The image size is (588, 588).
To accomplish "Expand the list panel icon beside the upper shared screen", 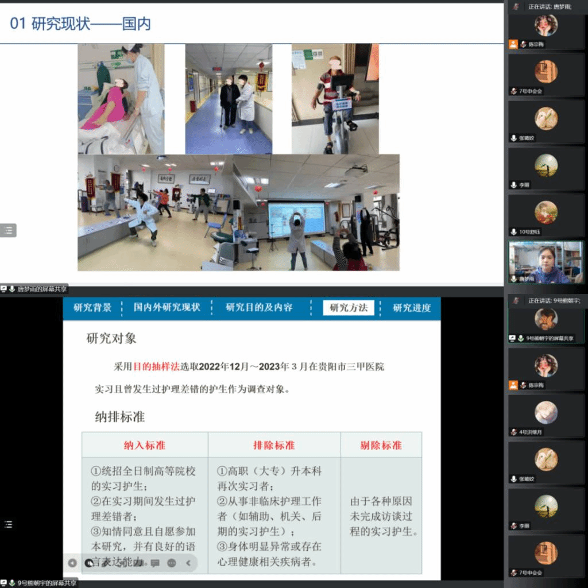I will 8,230.
